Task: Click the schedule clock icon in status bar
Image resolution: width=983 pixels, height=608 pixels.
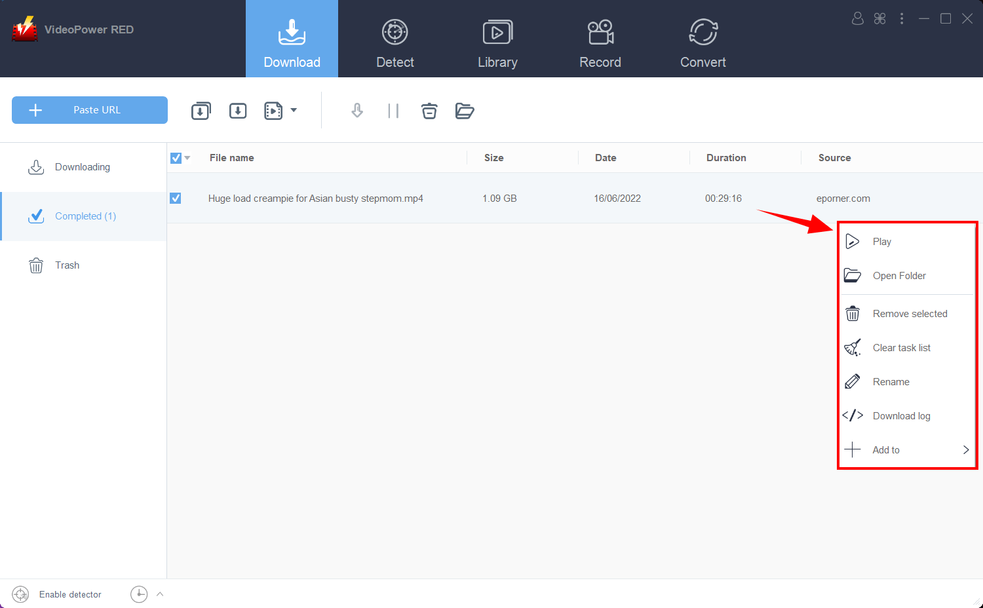Action: click(139, 594)
